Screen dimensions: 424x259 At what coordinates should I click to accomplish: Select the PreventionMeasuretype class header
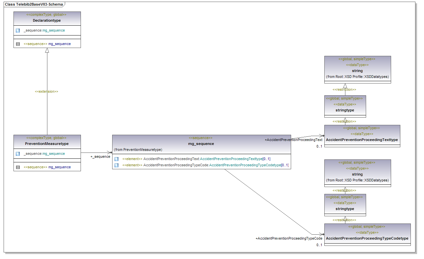point(47,144)
